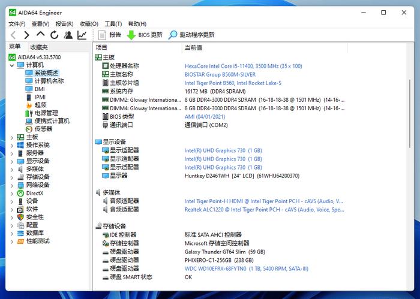Open the 帮助(H) menu
The height and width of the screenshot is (299, 420).
137,24
